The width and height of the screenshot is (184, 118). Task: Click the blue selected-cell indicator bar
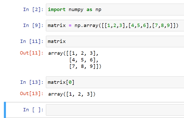point(5,110)
